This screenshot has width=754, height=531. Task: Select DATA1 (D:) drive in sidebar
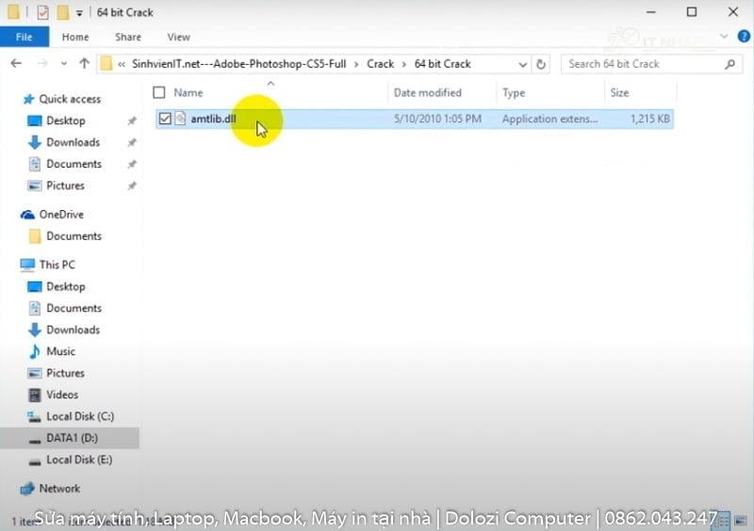click(x=72, y=438)
